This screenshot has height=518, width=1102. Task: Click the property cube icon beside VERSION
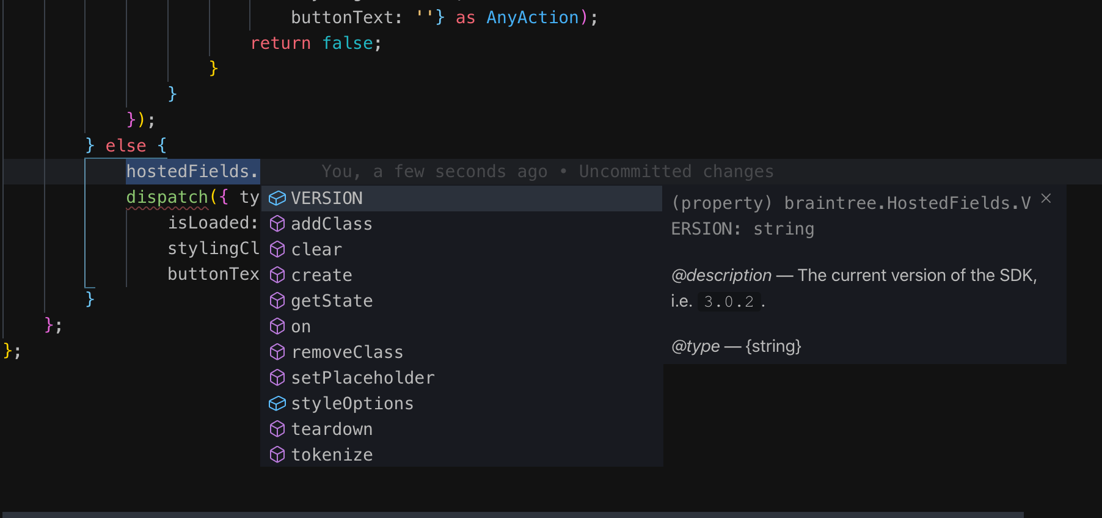click(278, 198)
